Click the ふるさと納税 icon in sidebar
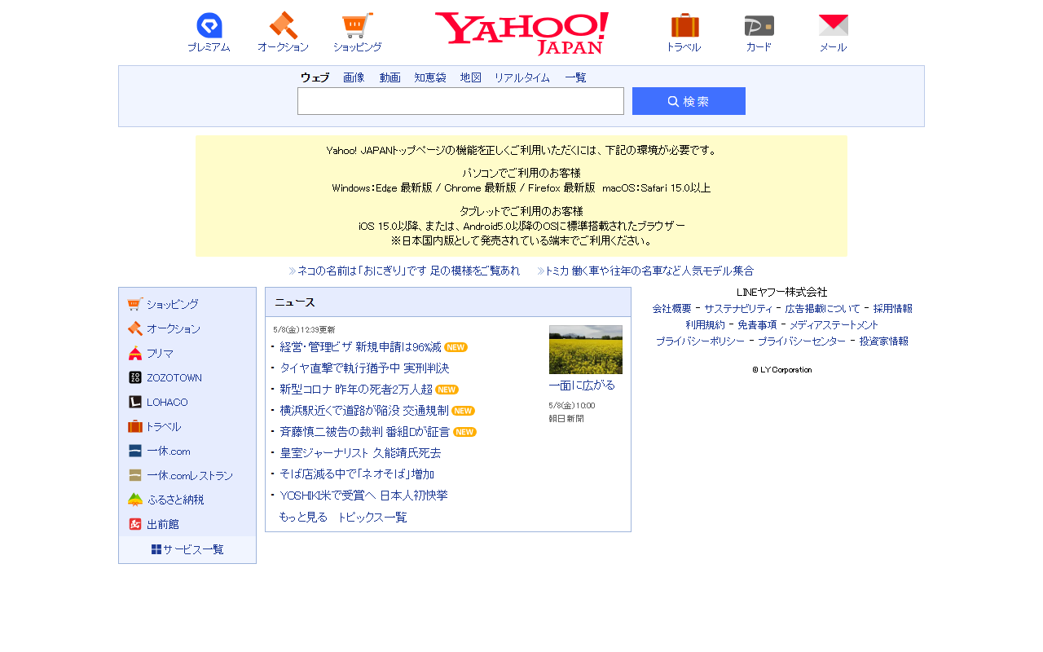 (135, 500)
